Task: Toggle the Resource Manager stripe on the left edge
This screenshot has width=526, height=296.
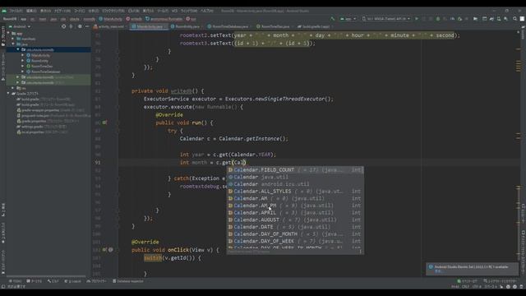Action: (x=3, y=67)
